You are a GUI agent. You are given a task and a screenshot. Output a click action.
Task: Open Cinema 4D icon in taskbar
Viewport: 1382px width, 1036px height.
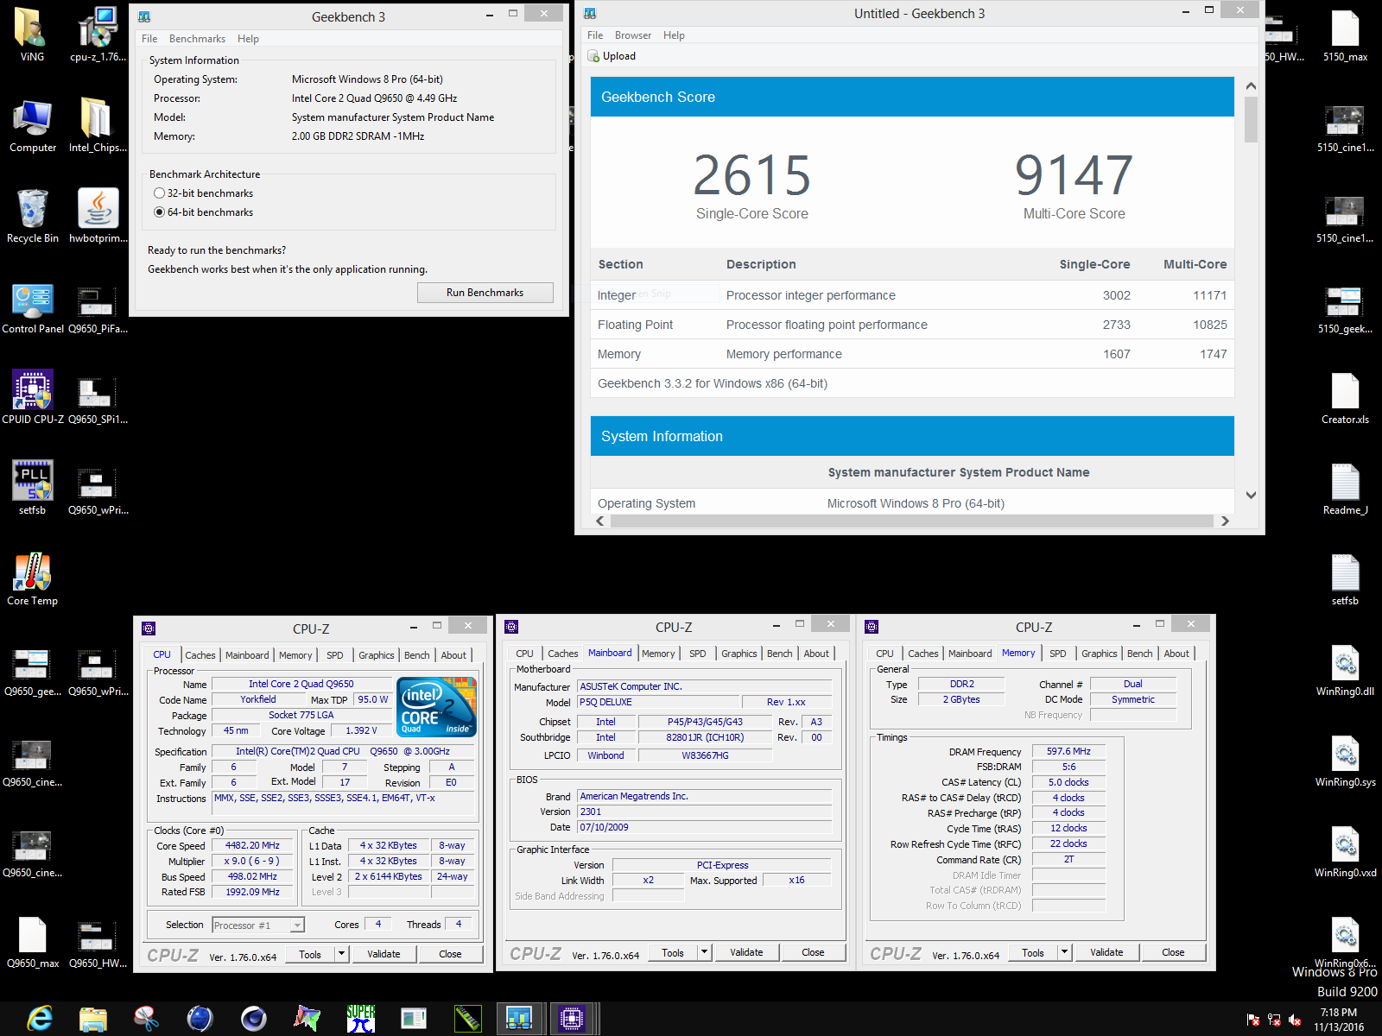click(x=253, y=1019)
